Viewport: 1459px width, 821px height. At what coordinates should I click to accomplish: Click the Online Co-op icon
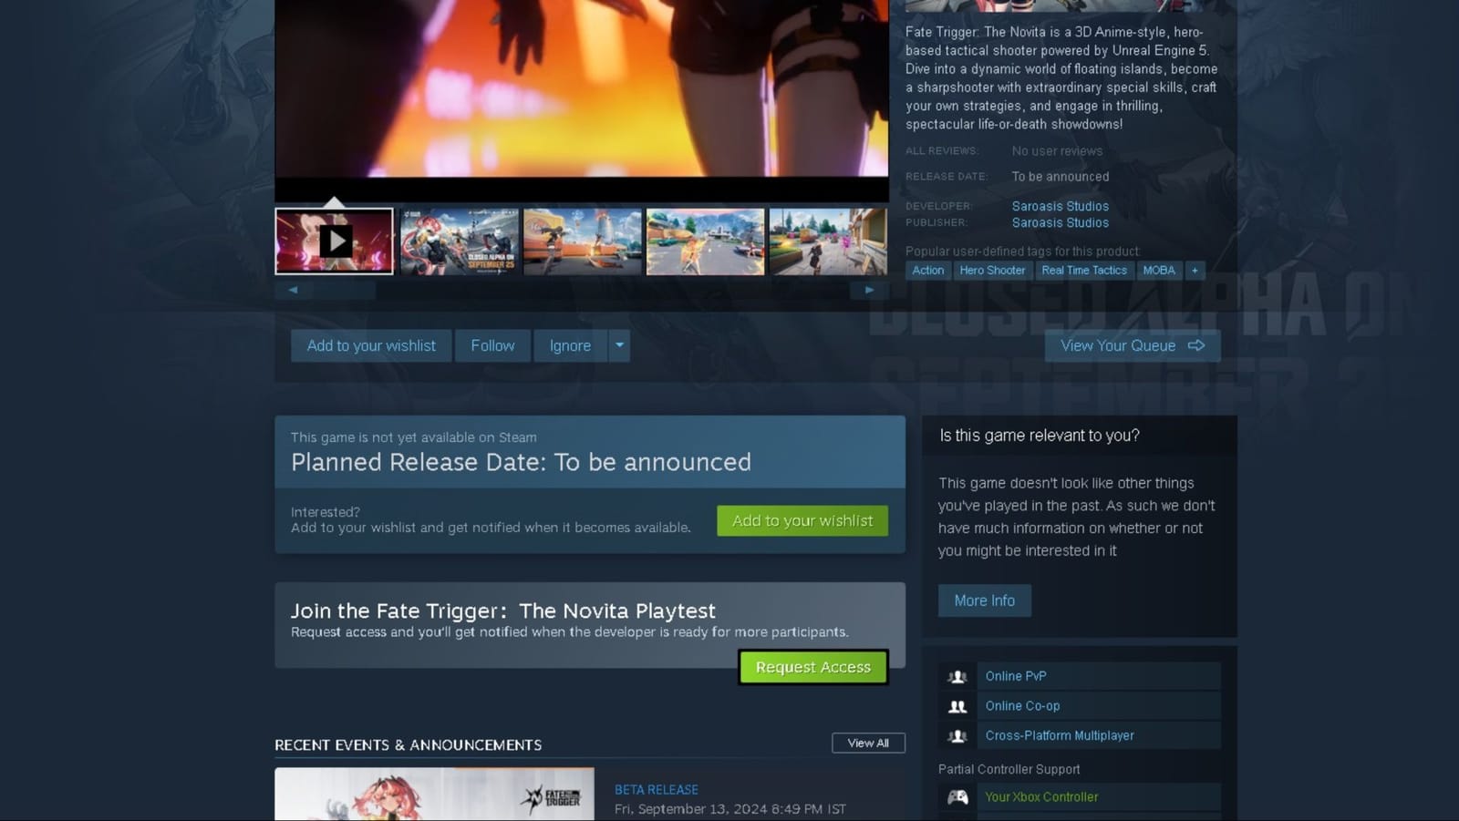pos(957,705)
